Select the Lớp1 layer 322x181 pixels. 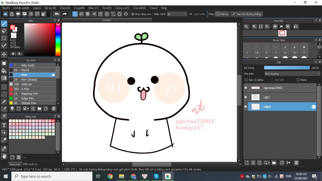(280, 97)
